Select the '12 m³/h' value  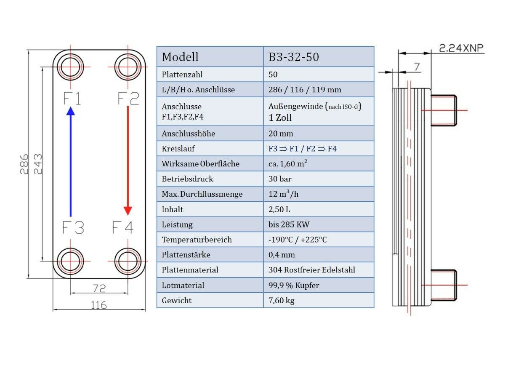pyautogui.click(x=283, y=194)
